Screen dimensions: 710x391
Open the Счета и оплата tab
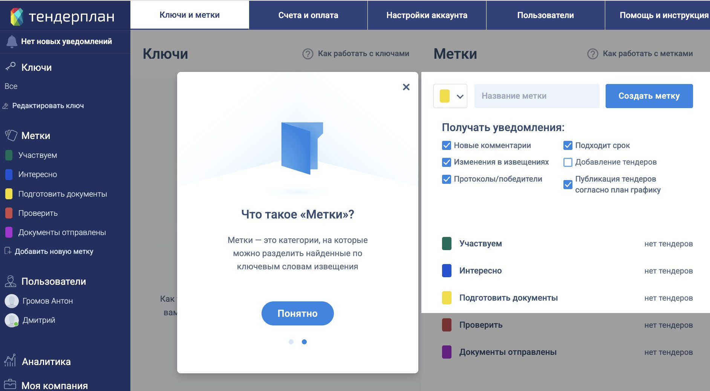308,15
